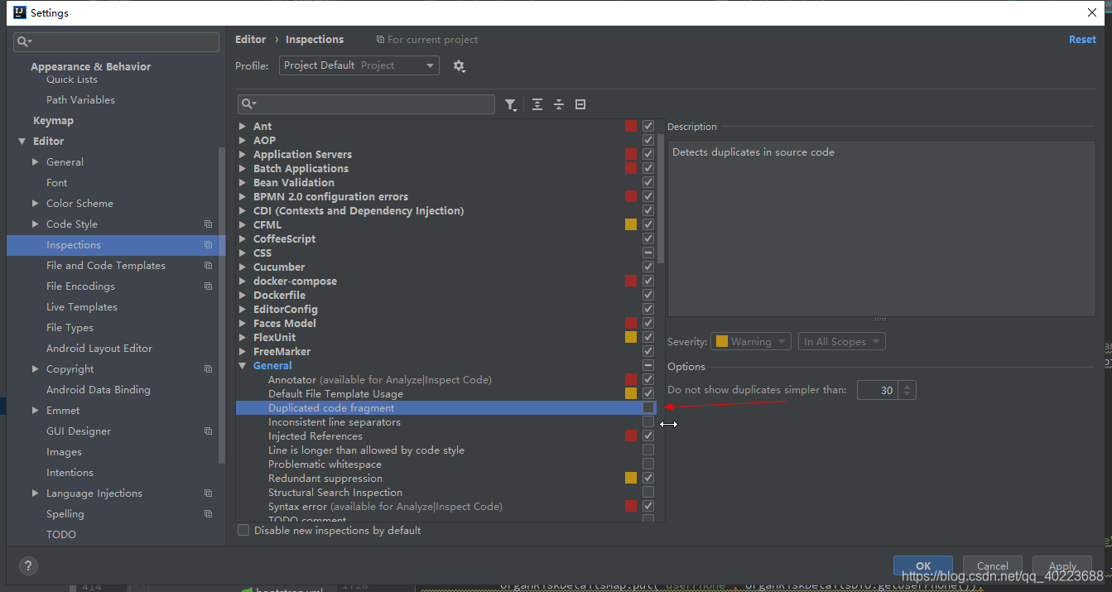Click the reset-to-empty square toolbar icon
The height and width of the screenshot is (592, 1112).
(580, 104)
